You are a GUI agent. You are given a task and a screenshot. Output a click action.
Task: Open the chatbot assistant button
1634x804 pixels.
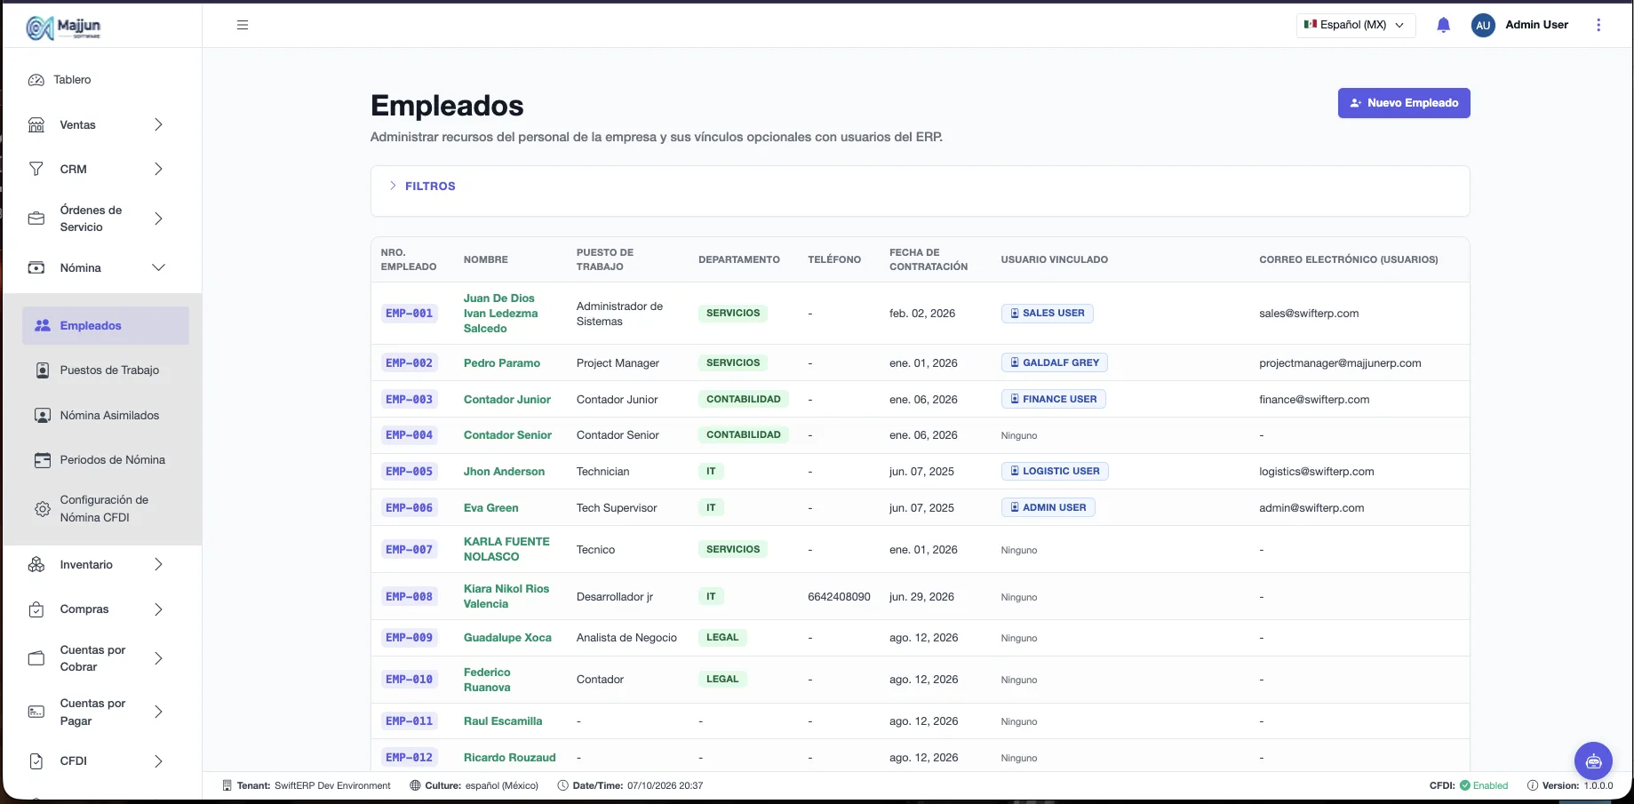click(x=1593, y=760)
